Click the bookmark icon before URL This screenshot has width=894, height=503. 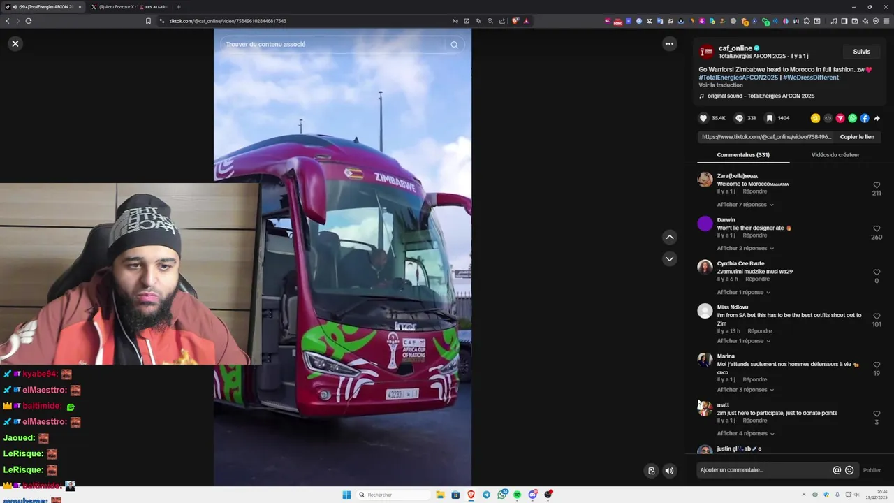click(x=148, y=21)
